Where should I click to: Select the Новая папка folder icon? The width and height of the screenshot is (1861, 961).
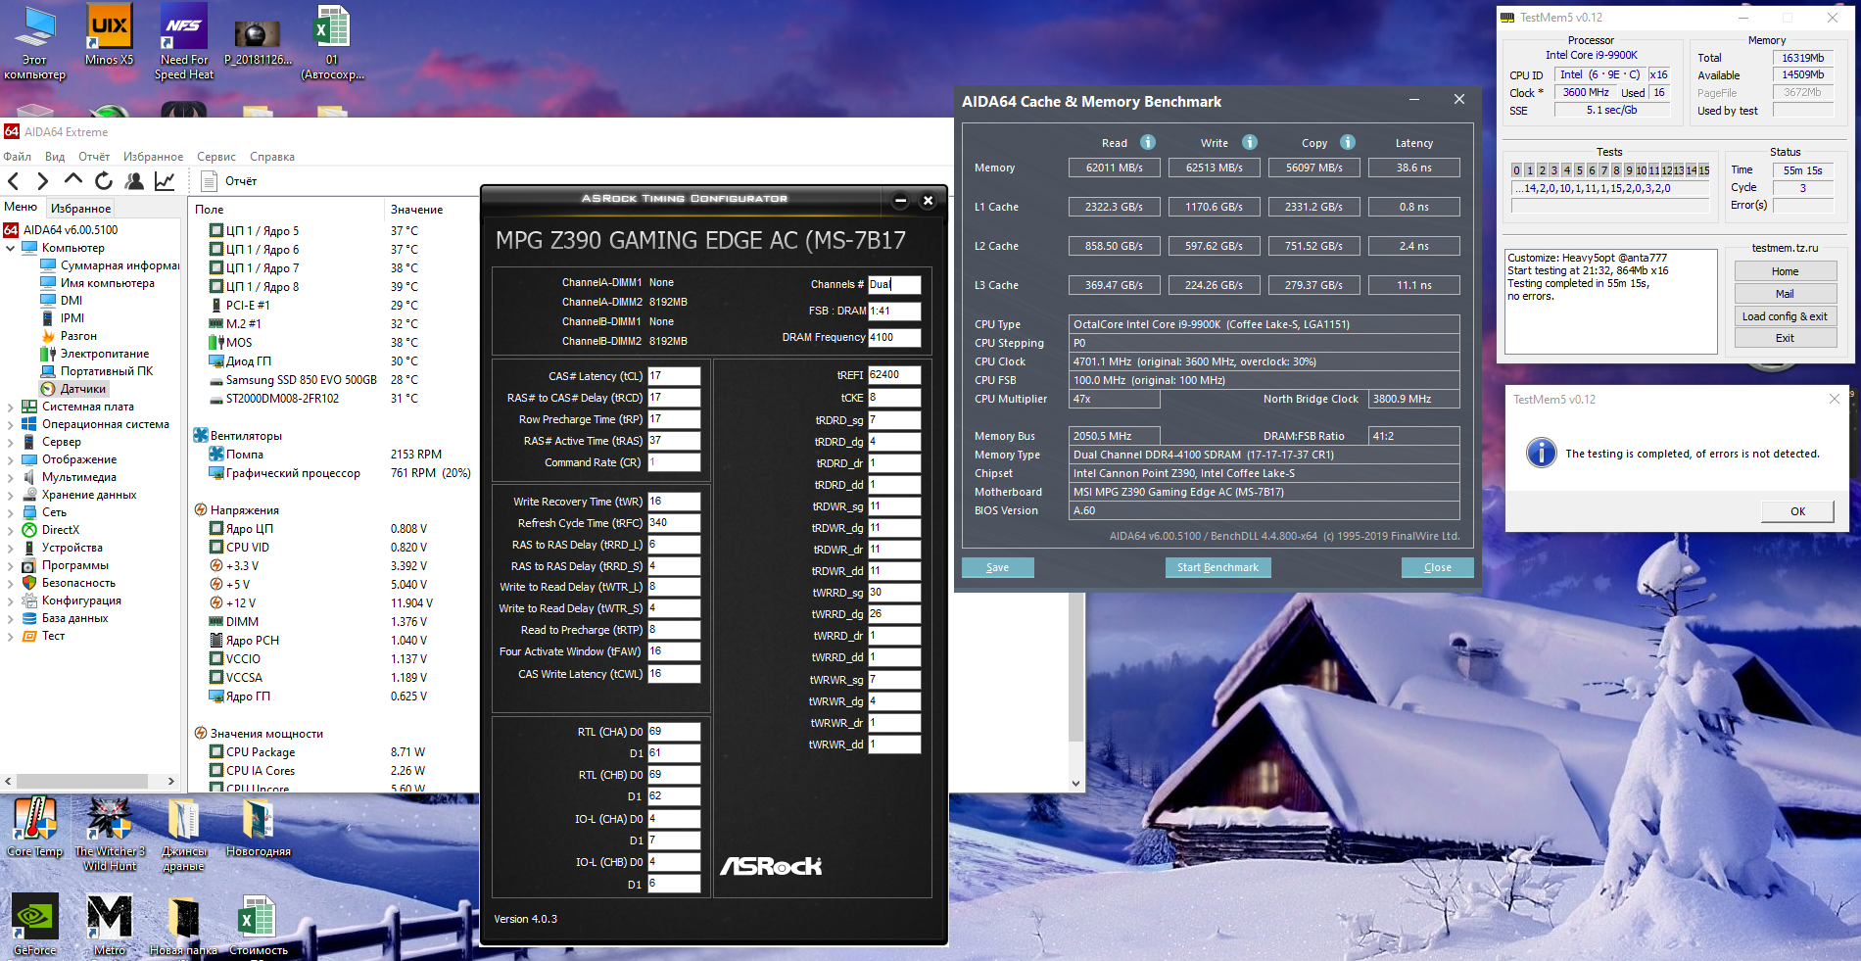(183, 926)
